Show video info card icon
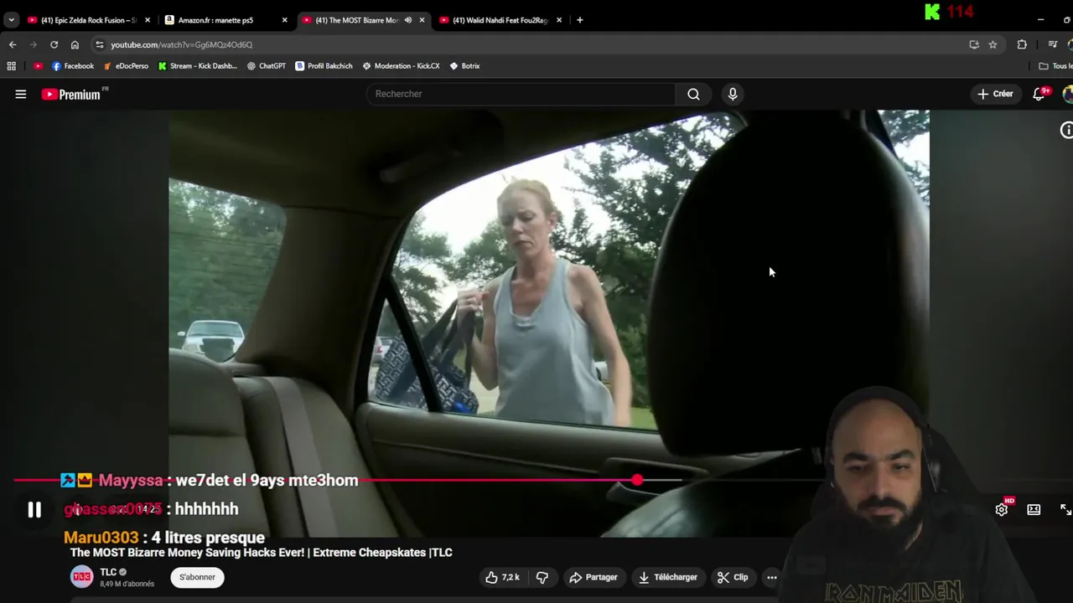Image resolution: width=1073 pixels, height=603 pixels. click(x=1067, y=130)
